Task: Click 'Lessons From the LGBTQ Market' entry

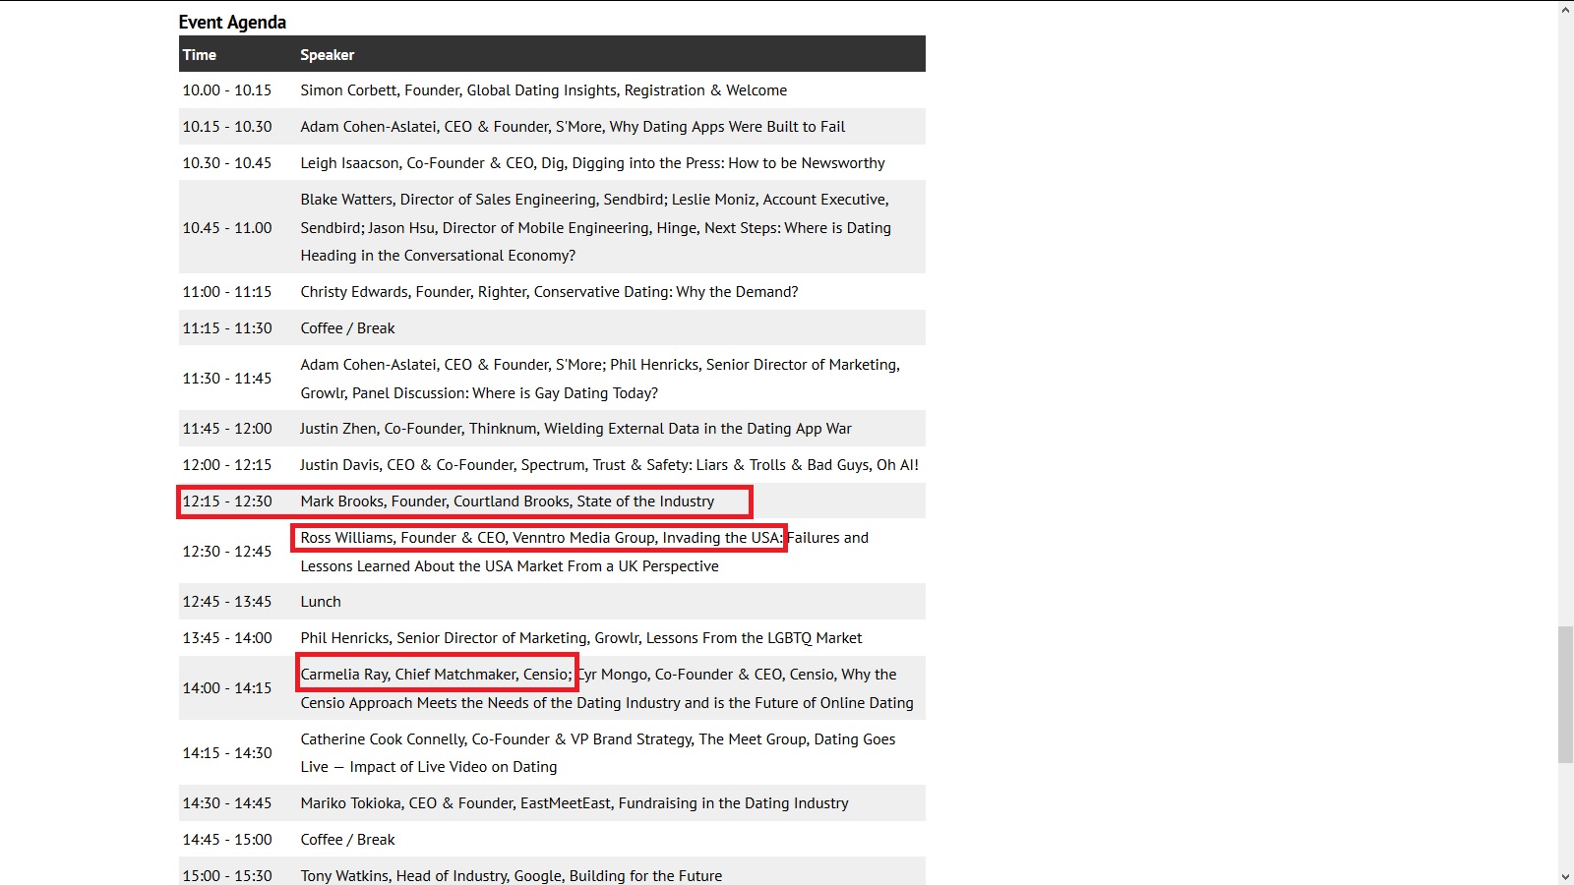Action: 581,638
